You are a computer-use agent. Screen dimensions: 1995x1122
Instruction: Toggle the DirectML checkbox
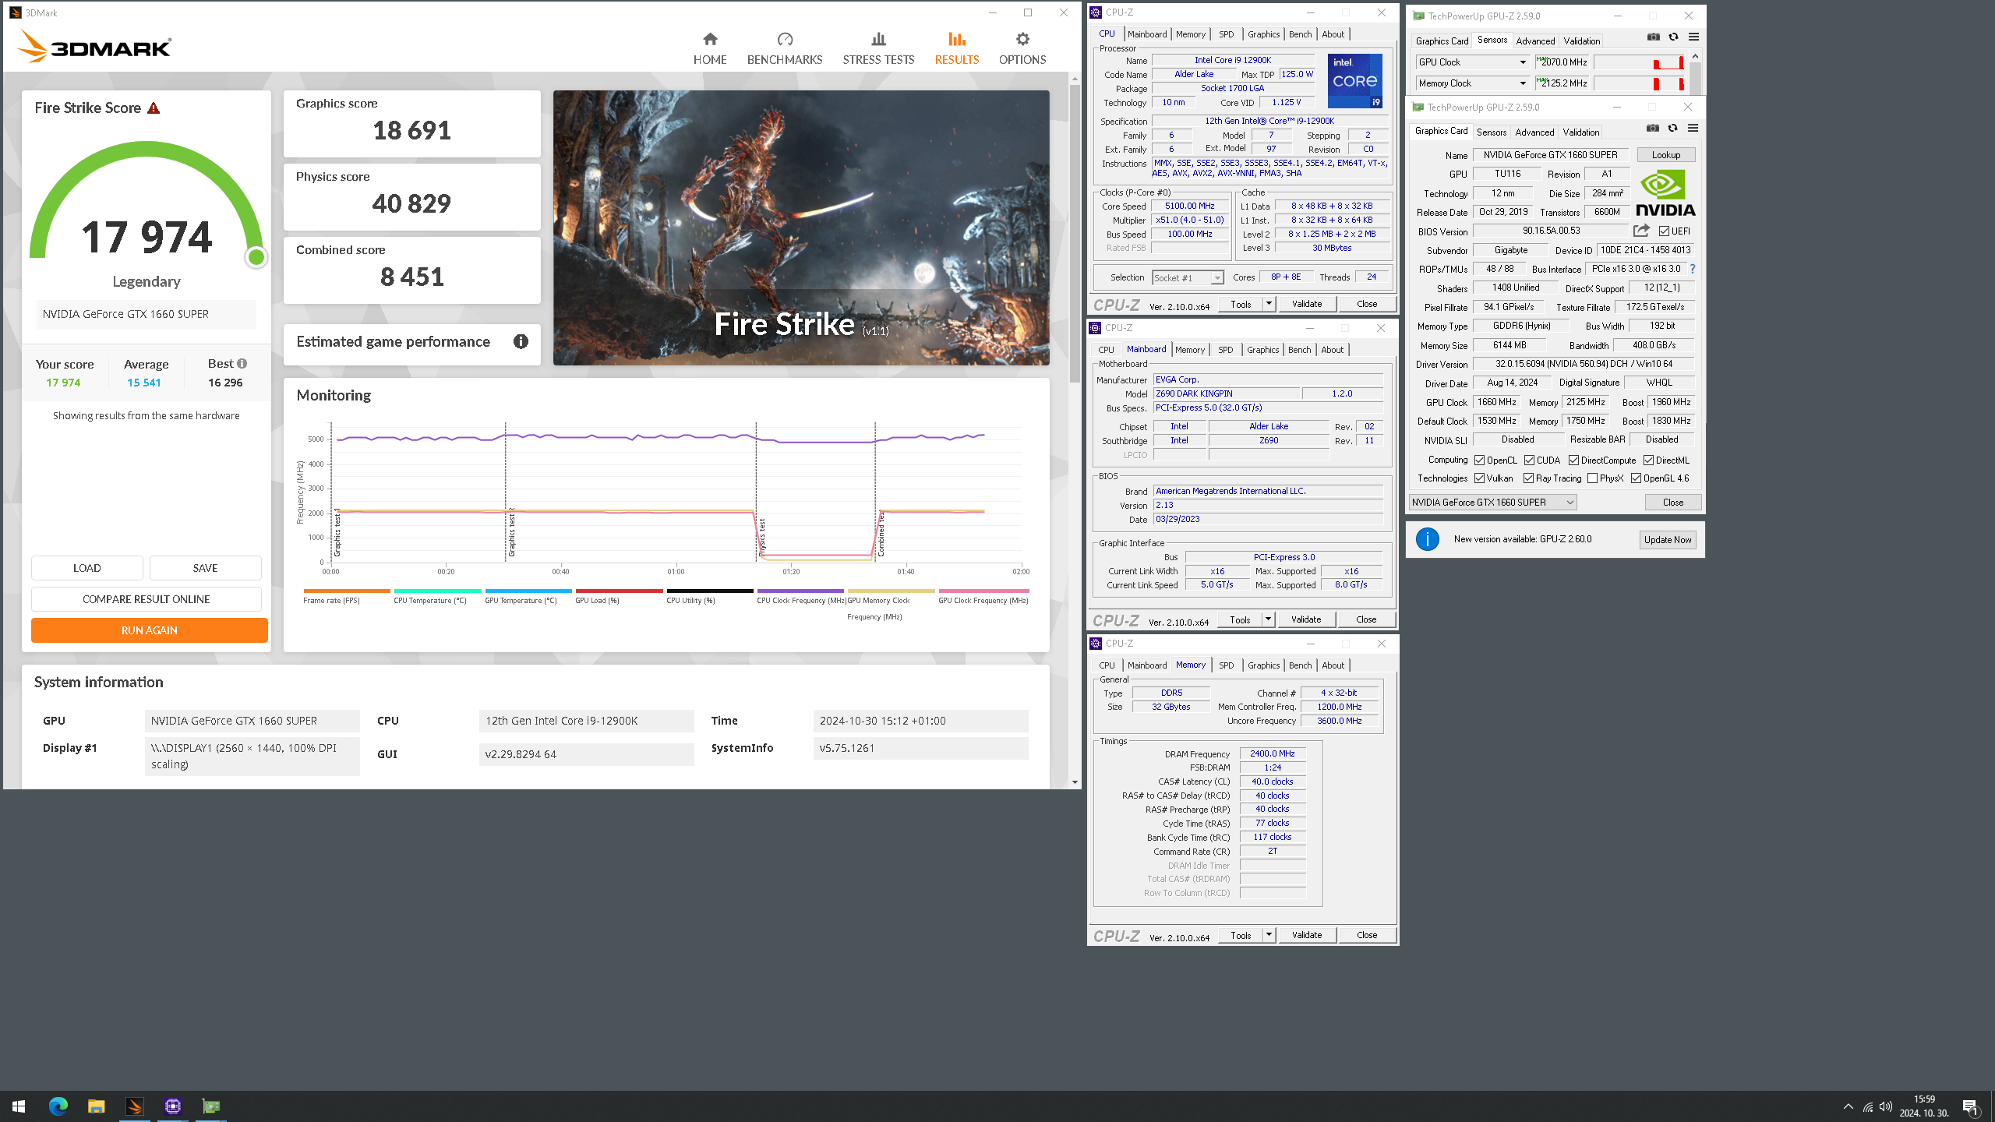(x=1648, y=460)
